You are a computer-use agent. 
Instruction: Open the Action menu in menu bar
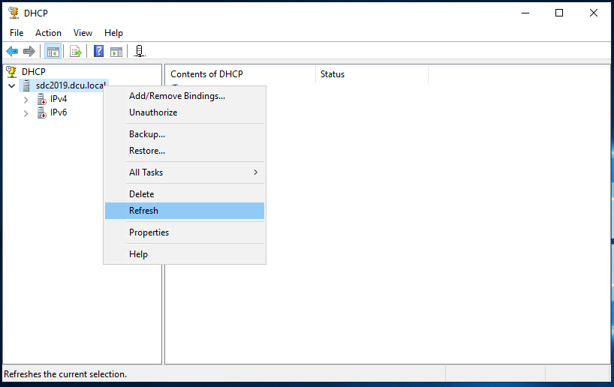point(48,33)
